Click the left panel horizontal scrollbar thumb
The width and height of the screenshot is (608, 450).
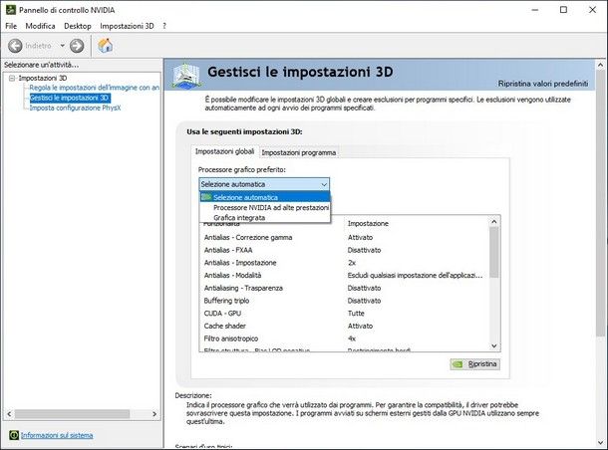point(72,414)
